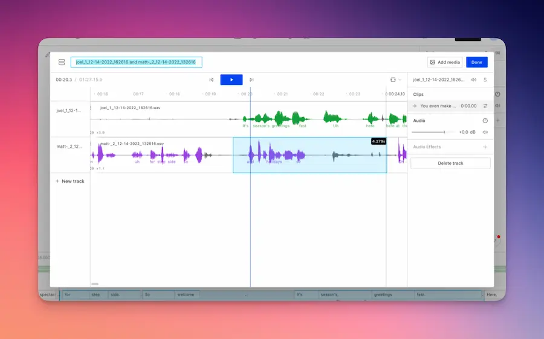Start playback with the blue play button
The image size is (544, 339).
(x=232, y=80)
